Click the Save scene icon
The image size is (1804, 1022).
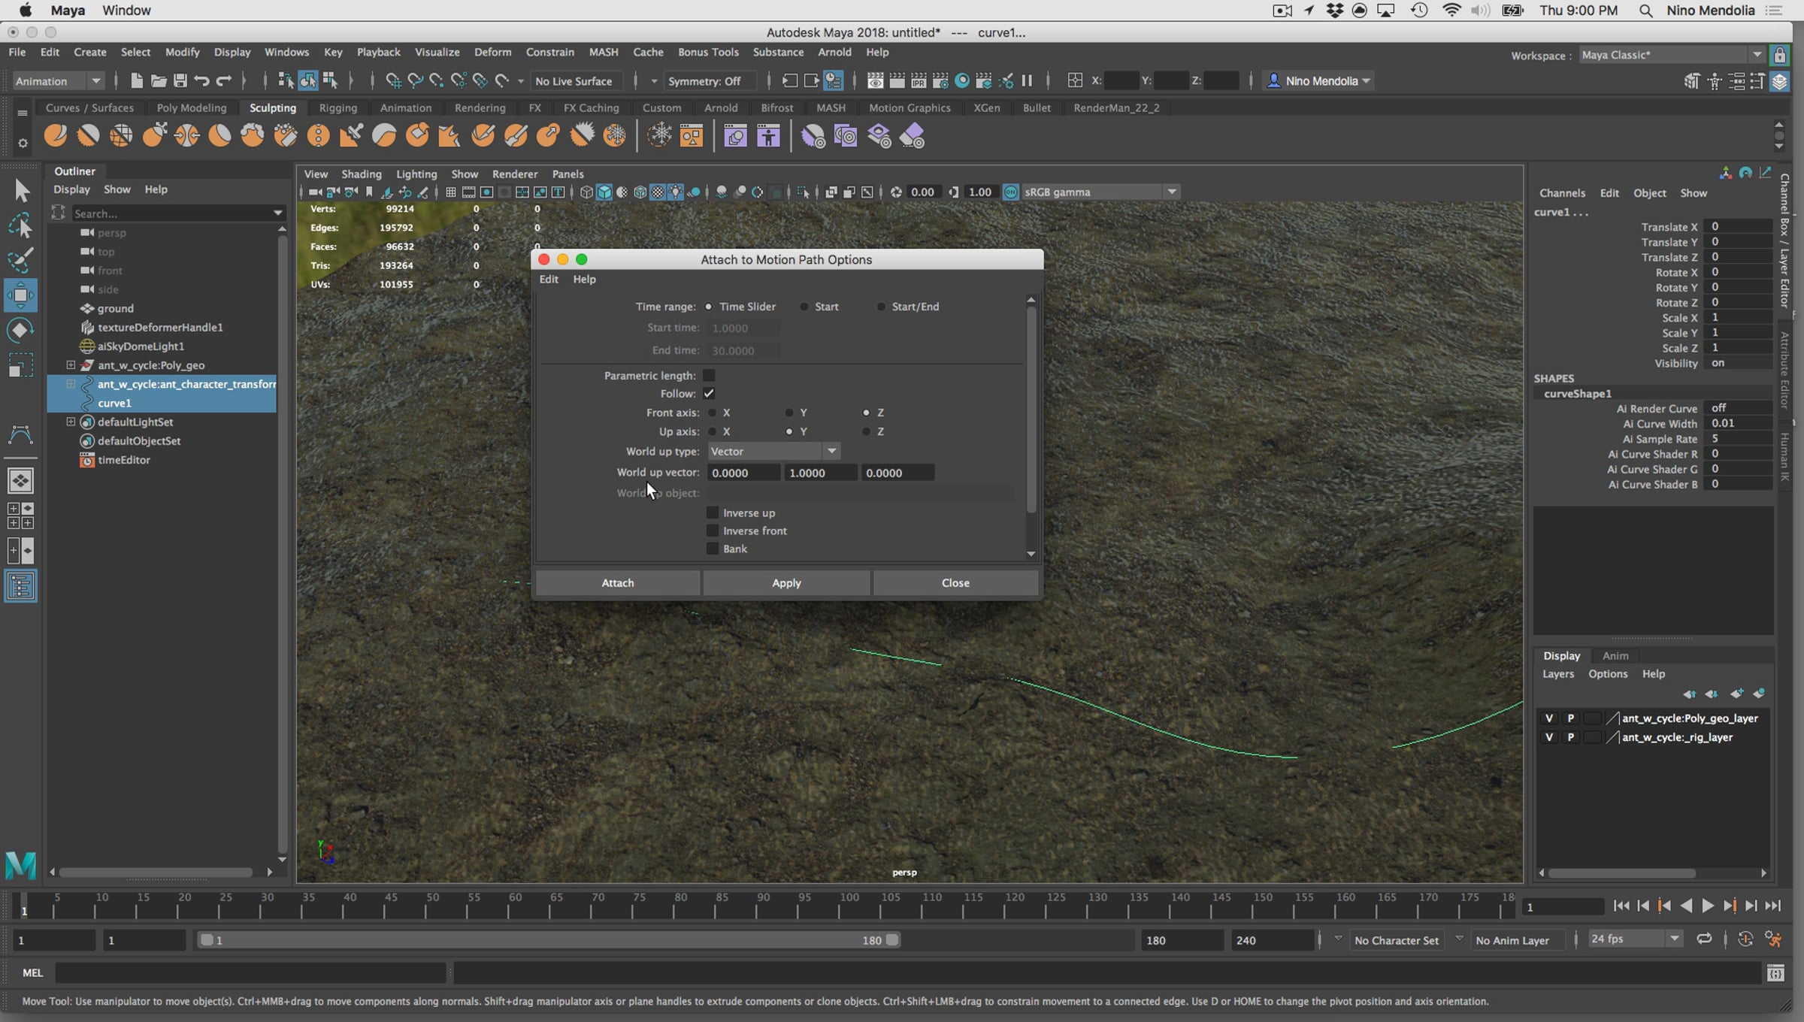click(x=180, y=80)
